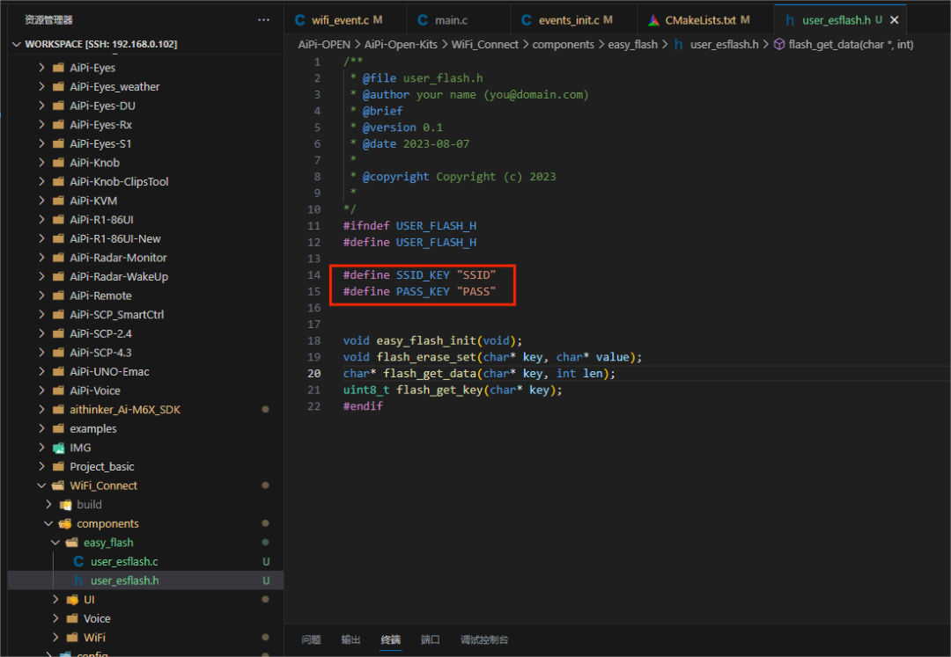Click the C file icon for user_esflash.c
Image resolution: width=951 pixels, height=657 pixels.
[78, 561]
